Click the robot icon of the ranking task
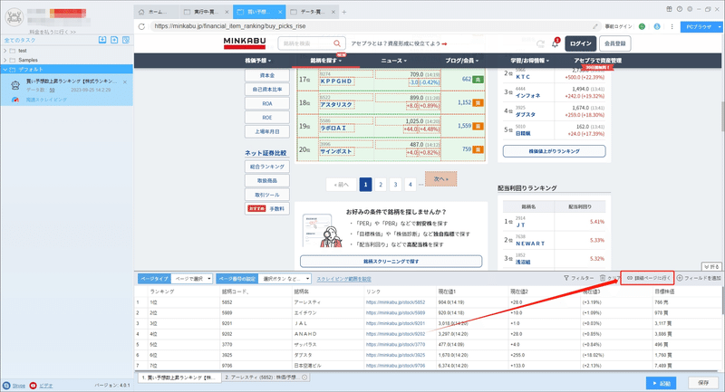This screenshot has width=725, height=392. tap(15, 85)
